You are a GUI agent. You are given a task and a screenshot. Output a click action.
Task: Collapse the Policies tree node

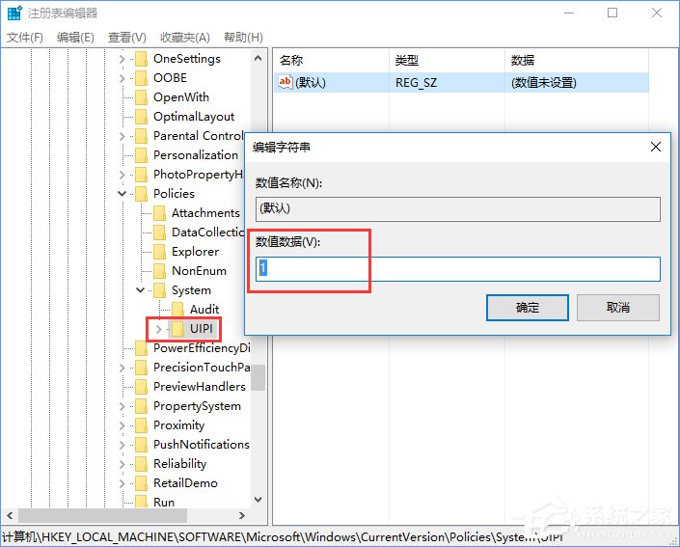[122, 194]
